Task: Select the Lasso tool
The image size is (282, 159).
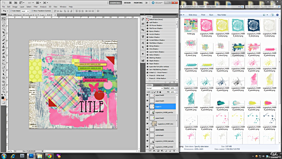Action: (3, 25)
